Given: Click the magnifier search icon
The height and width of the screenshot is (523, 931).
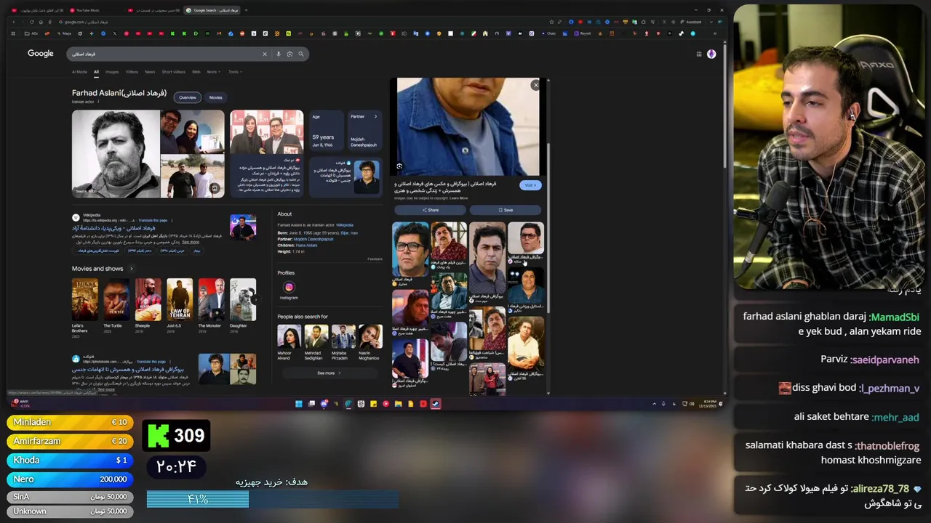Looking at the screenshot, I should (301, 54).
